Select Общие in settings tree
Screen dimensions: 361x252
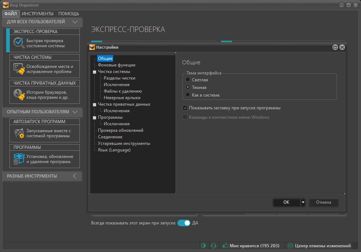[x=105, y=58]
